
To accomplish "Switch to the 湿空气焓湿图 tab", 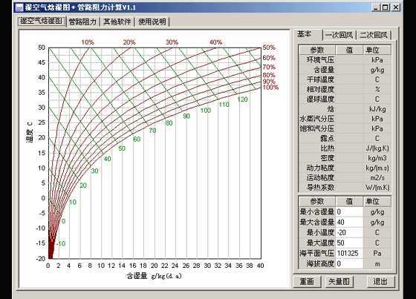I will (42, 21).
